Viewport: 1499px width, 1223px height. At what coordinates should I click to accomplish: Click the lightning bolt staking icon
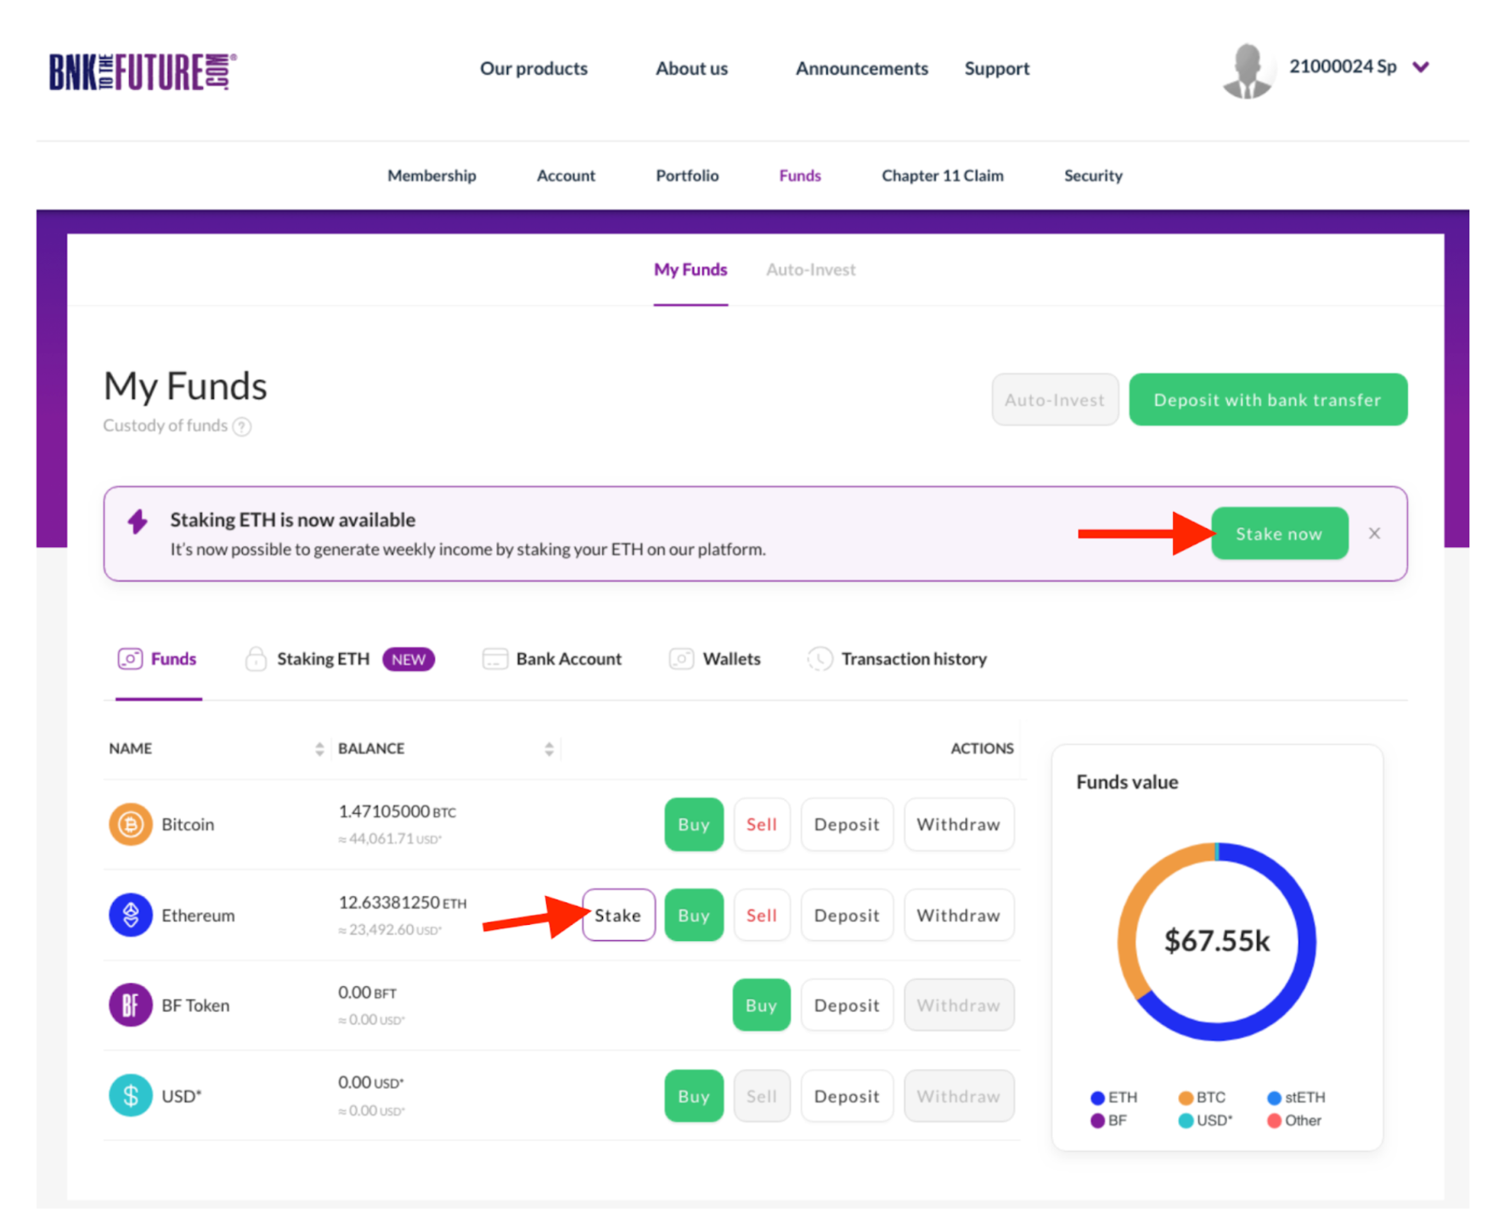[x=138, y=521]
